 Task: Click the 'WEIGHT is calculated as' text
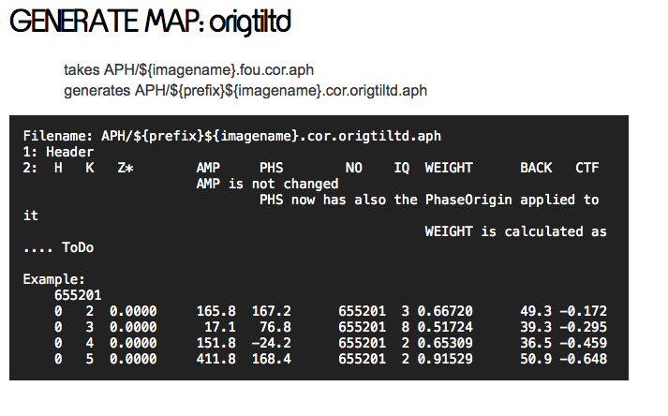[x=515, y=231]
